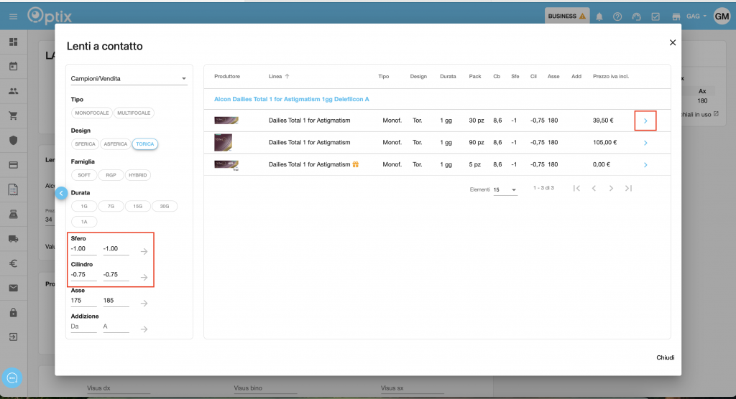Open the help question mark icon
Image resolution: width=736 pixels, height=399 pixels.
[617, 17]
